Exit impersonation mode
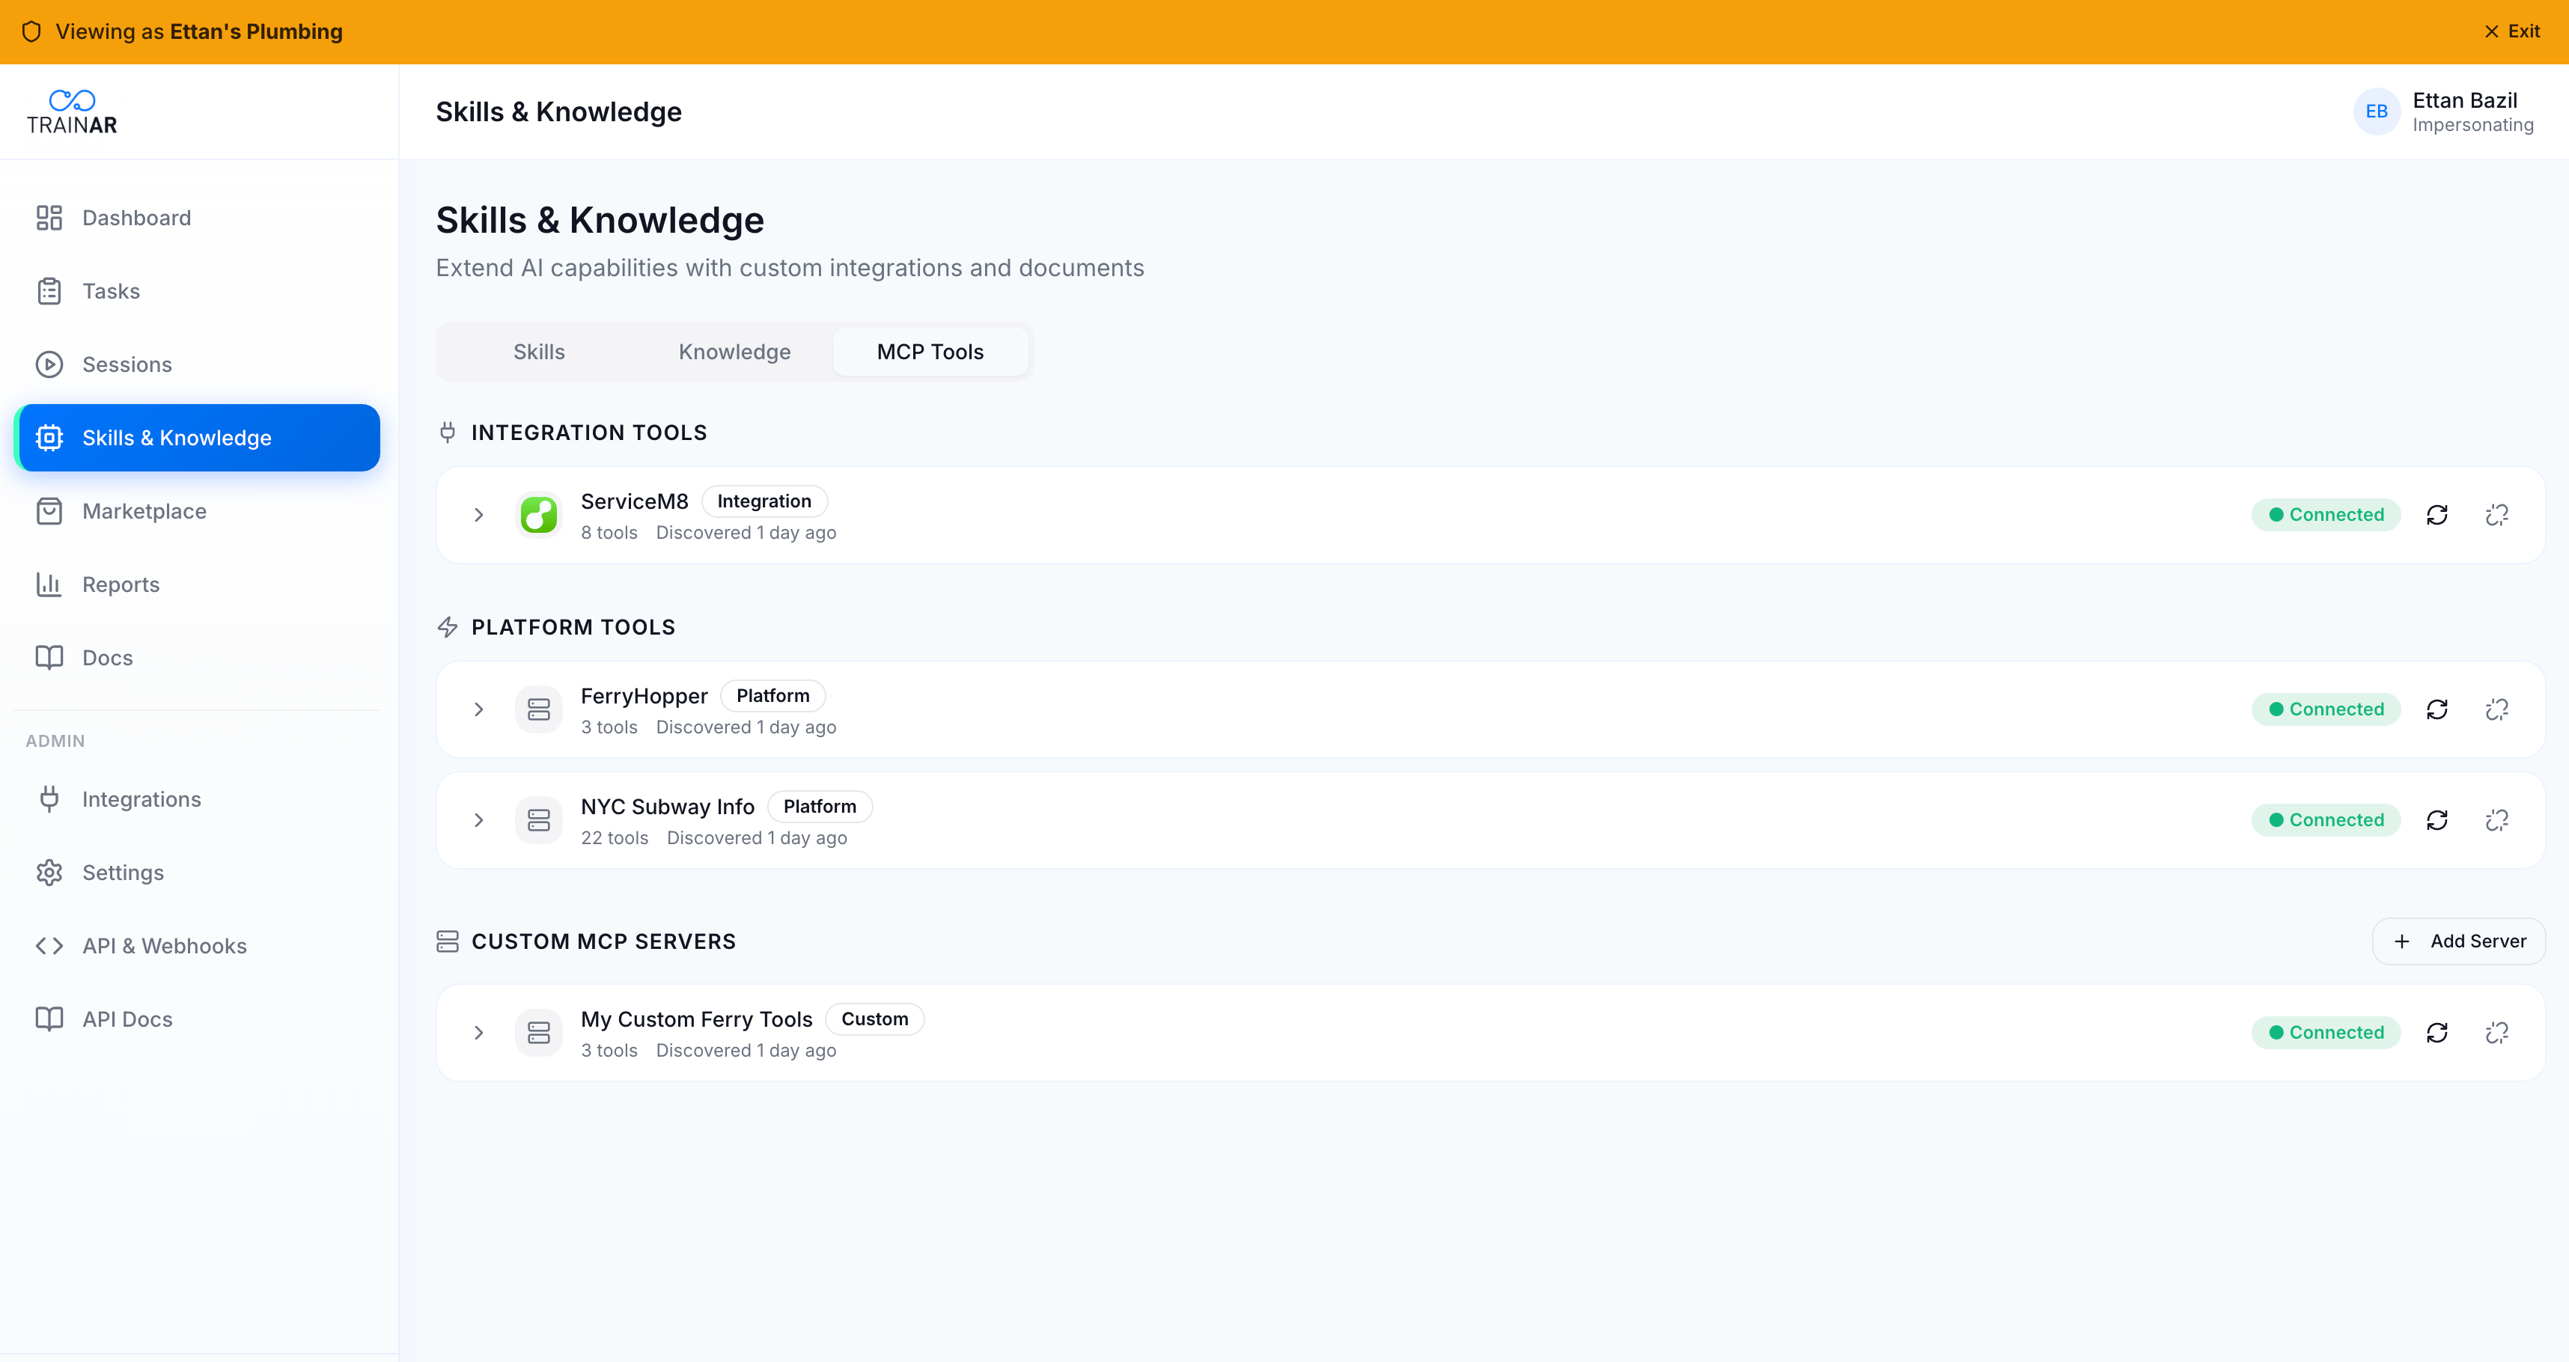The image size is (2569, 1362). 2510,31
